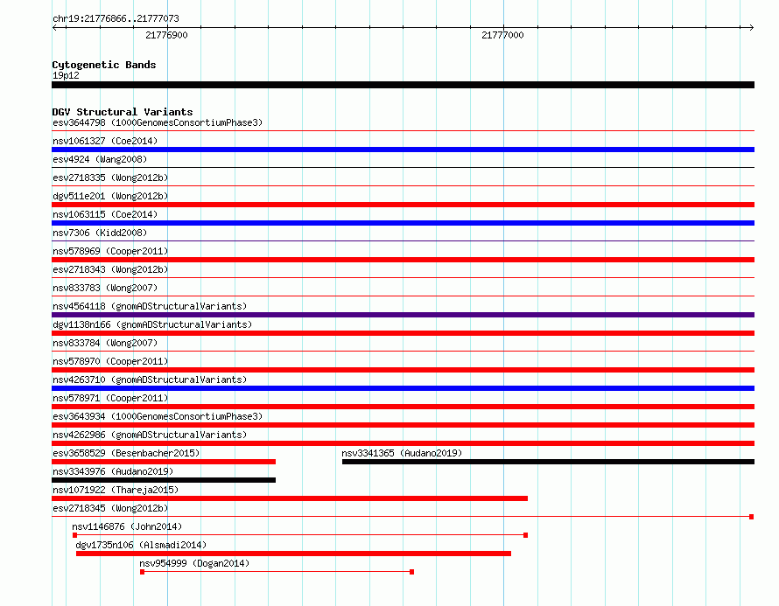Open variant nsv3343976 (Audano2019)
779x606 pixels.
(x=113, y=471)
